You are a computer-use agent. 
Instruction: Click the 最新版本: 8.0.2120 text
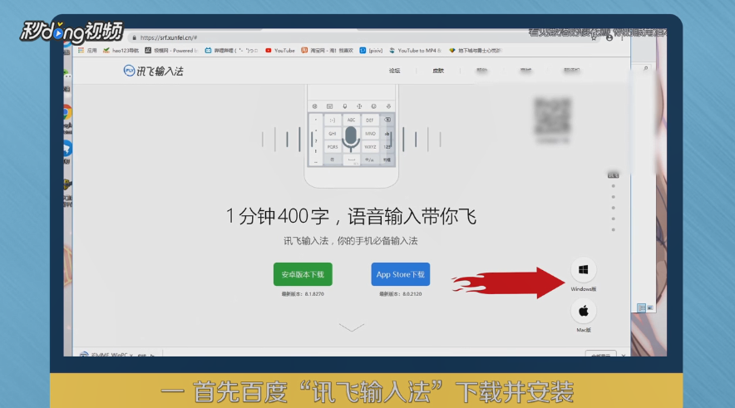click(400, 293)
